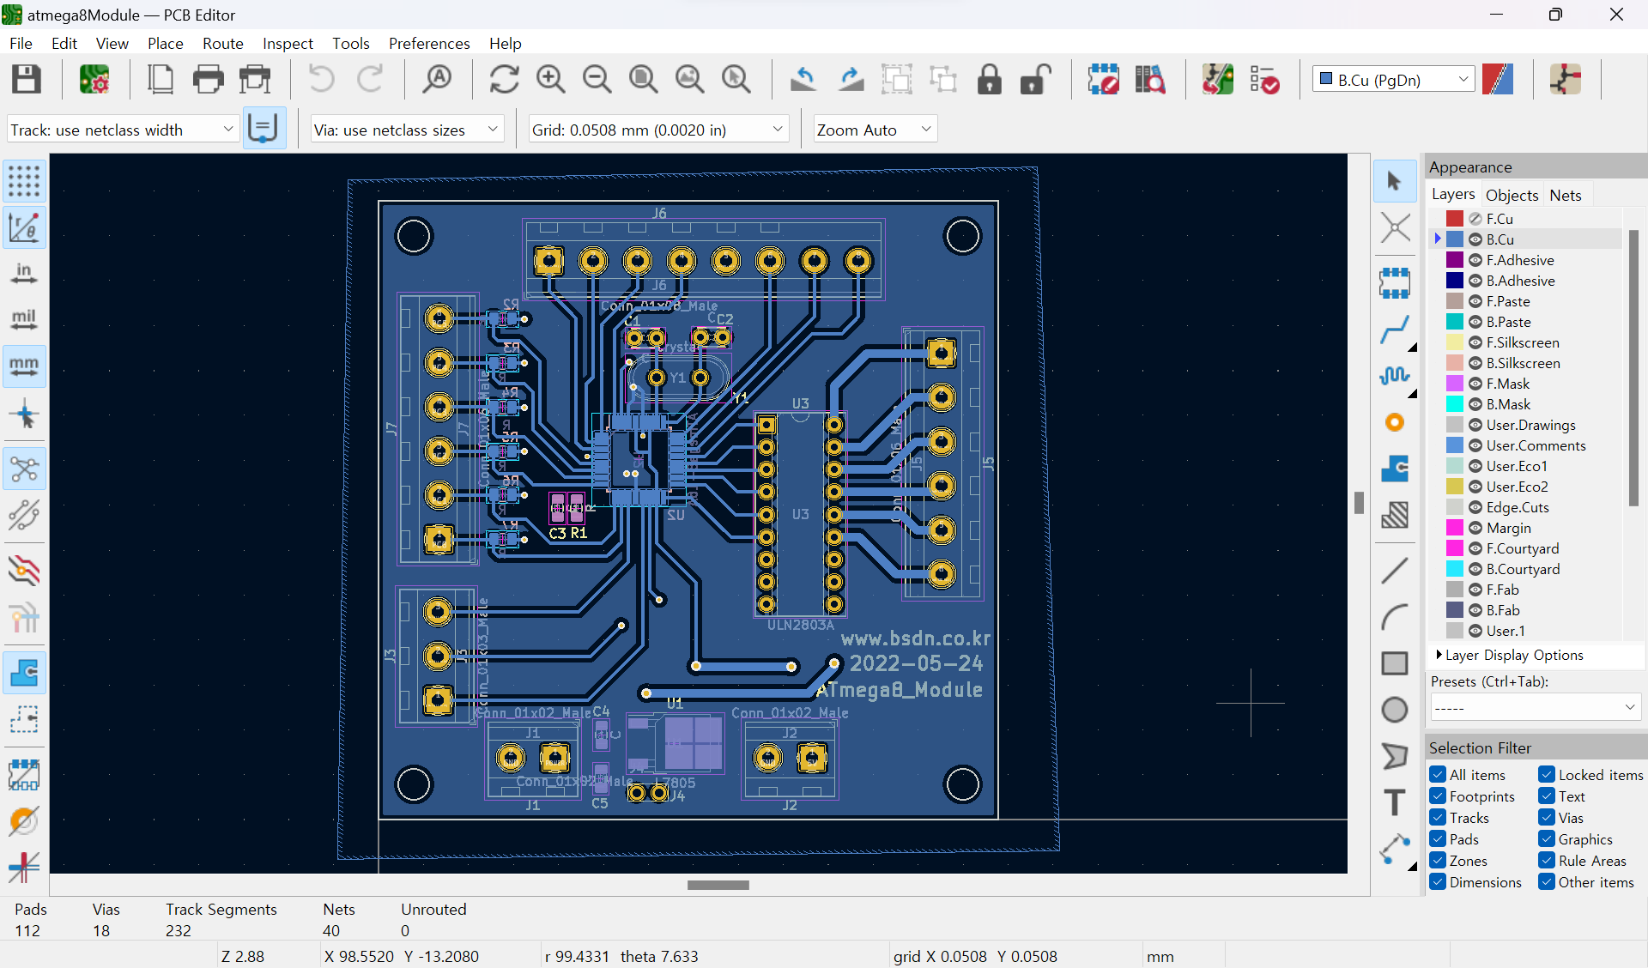Image resolution: width=1648 pixels, height=968 pixels.
Task: Open the Grid size dropdown
Action: click(658, 130)
